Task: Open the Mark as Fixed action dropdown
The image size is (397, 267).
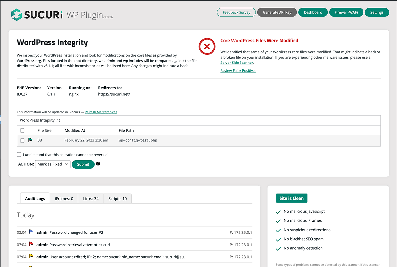Action: 53,164
